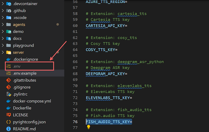Click line number 76 in gutter
Screen dimensions: 209x132
pyautogui.click(x=75, y=122)
